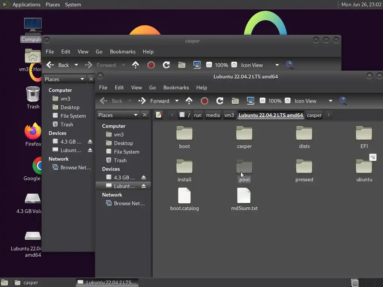The height and width of the screenshot is (287, 383).
Task: Open Computer location in casper window toolbar
Action: pyautogui.click(x=197, y=65)
